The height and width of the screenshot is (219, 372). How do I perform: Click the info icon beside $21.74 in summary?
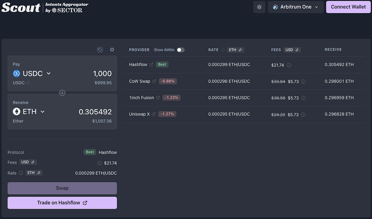100,163
